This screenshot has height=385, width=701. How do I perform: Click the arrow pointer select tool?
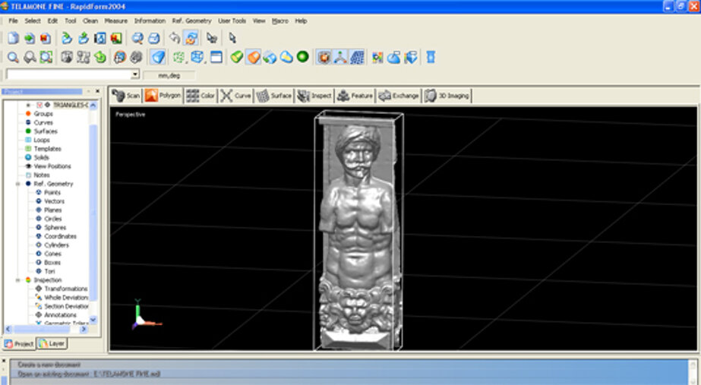232,38
